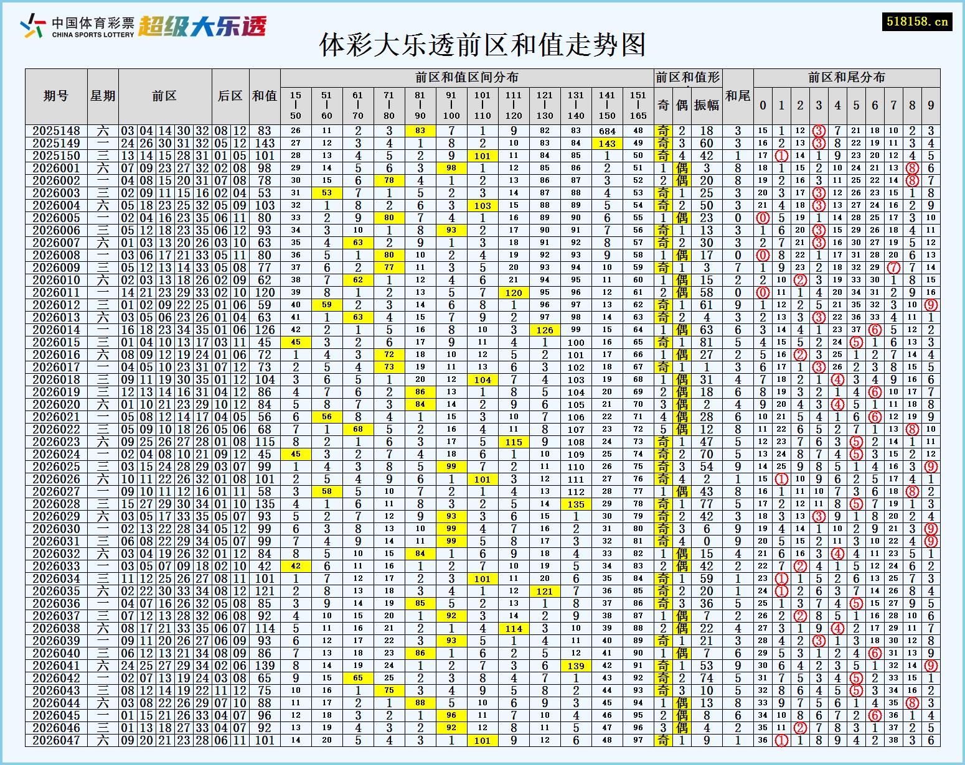965x765 pixels.
Task: Click the yellow highlighted 115 cell
Action: point(514,442)
